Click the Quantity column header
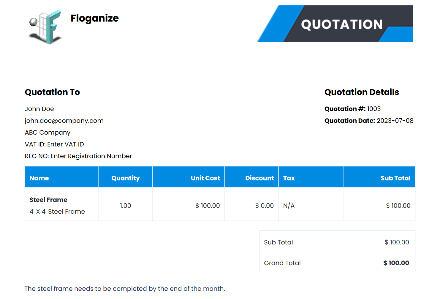Viewport: 440px width, 299px height. (126, 178)
